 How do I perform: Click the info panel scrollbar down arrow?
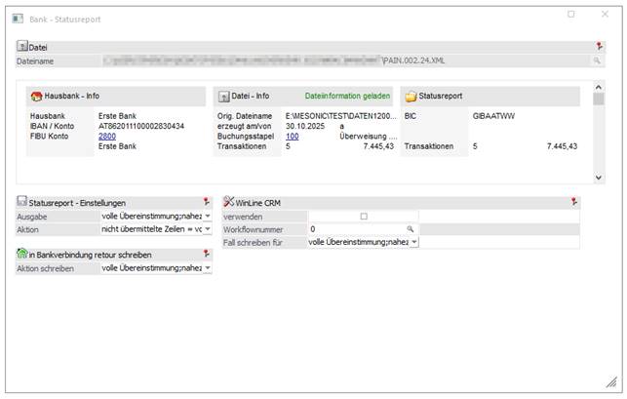598,178
